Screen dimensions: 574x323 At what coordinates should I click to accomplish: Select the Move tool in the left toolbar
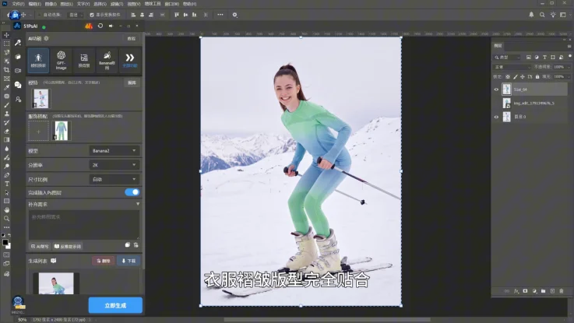tap(6, 35)
